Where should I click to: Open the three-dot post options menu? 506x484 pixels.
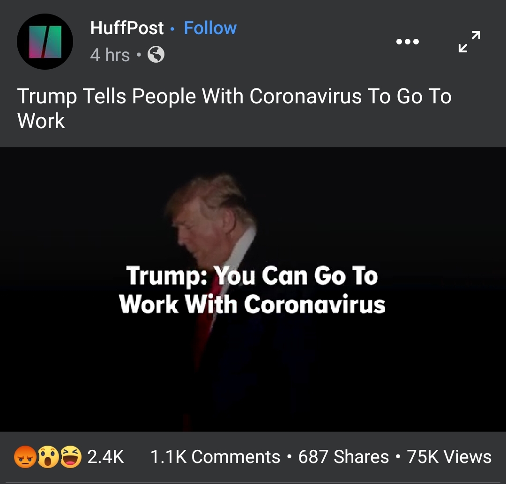pos(408,42)
